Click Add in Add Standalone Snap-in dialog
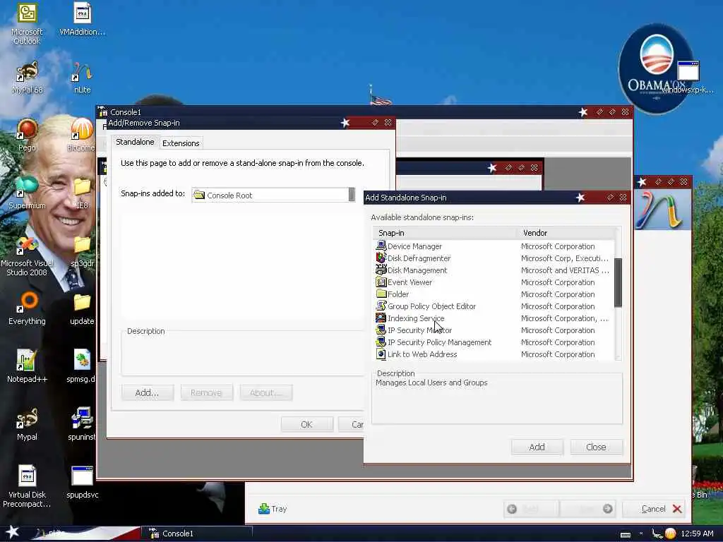 [x=537, y=447]
